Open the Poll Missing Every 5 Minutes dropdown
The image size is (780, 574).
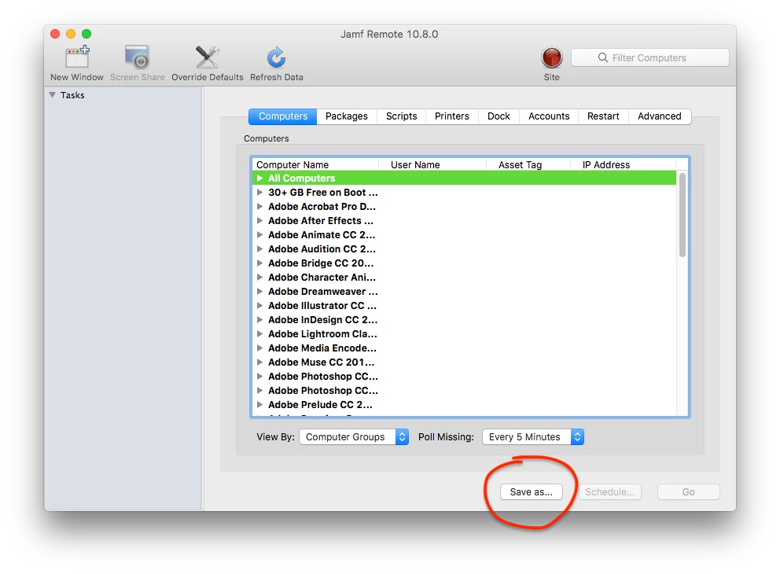point(533,436)
